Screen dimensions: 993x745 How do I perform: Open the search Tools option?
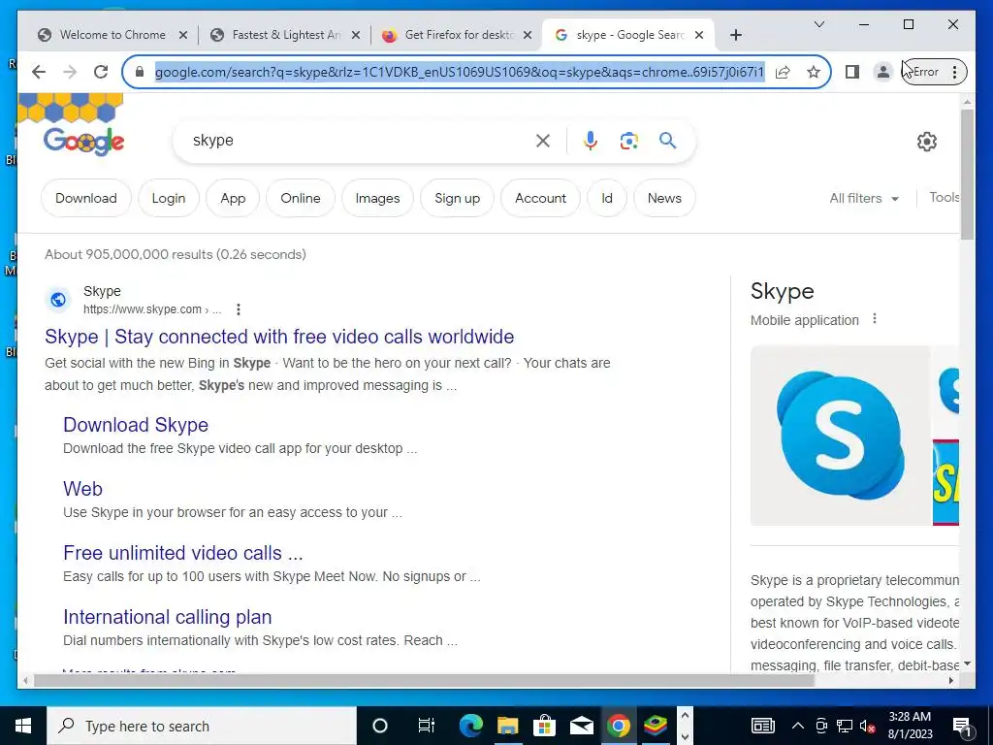pyautogui.click(x=944, y=197)
